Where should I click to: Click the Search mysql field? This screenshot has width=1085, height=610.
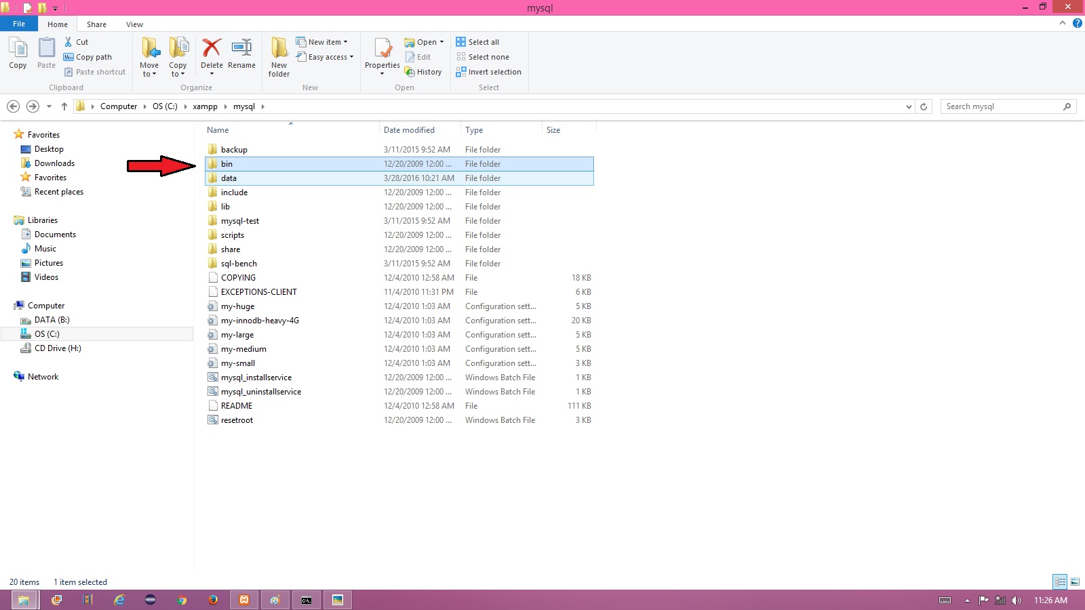[1008, 106]
